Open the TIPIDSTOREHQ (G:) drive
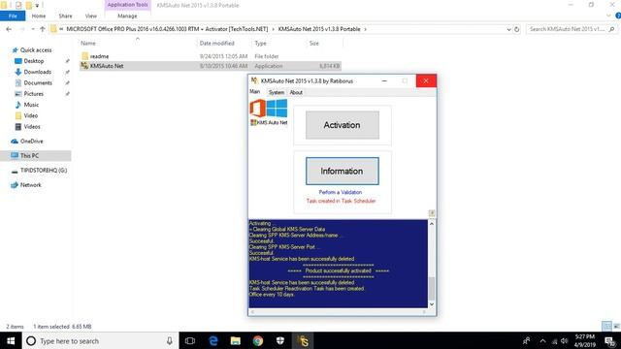This screenshot has height=349, width=621. point(44,171)
